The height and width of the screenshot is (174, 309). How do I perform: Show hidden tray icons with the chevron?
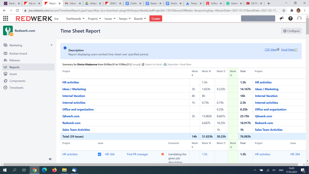pyautogui.click(x=255, y=170)
